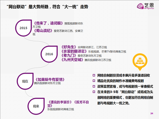The image size is (159, 119).
Task: Click the text 腾讯视频联动东方卫视
Action: pos(47,83)
